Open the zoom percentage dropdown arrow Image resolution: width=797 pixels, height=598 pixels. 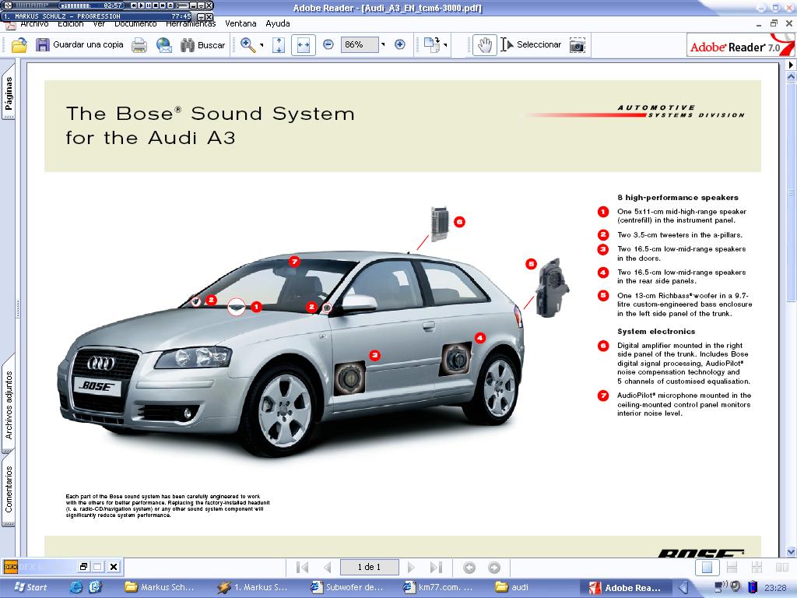click(x=383, y=44)
